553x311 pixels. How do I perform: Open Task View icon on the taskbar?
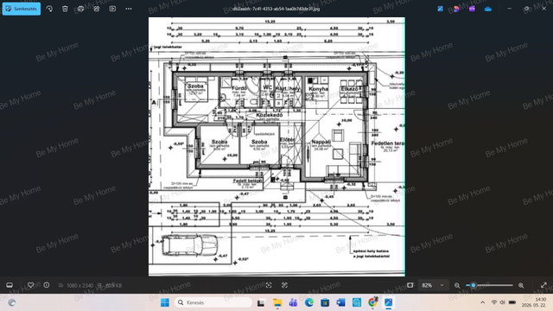261,302
